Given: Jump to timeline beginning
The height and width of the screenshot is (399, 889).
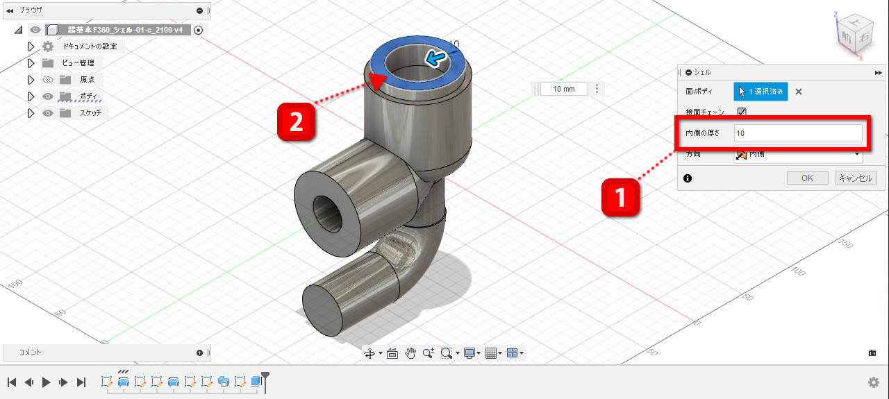Looking at the screenshot, I should 12,382.
